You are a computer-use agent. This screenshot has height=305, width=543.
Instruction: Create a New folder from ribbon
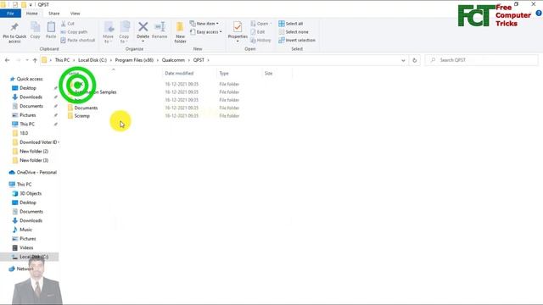pyautogui.click(x=180, y=32)
